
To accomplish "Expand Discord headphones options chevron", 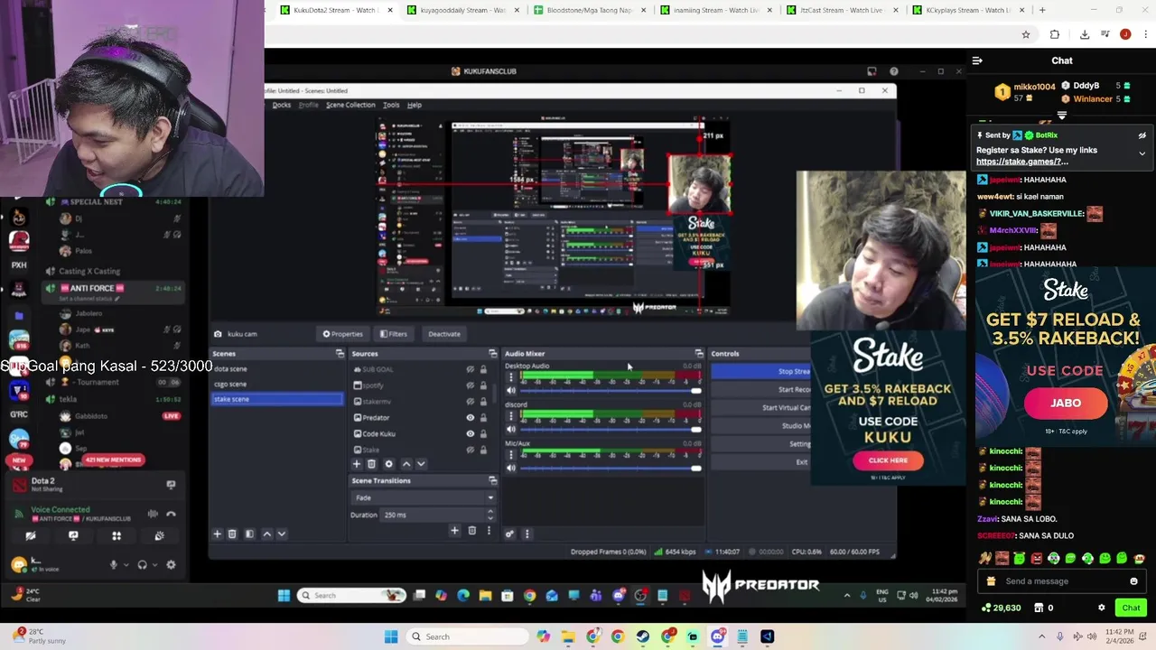I will pyautogui.click(x=154, y=565).
